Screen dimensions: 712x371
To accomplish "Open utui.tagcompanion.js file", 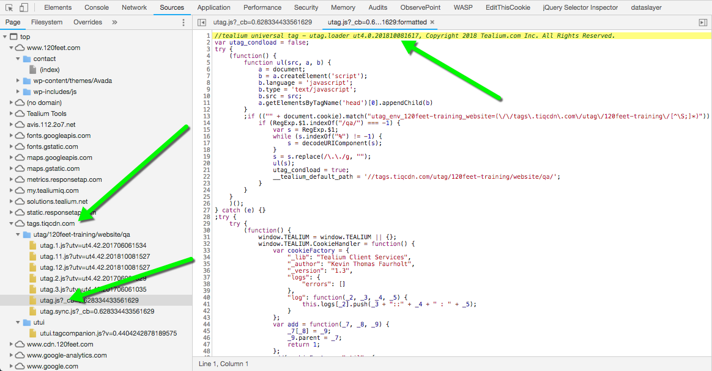I will click(x=108, y=333).
